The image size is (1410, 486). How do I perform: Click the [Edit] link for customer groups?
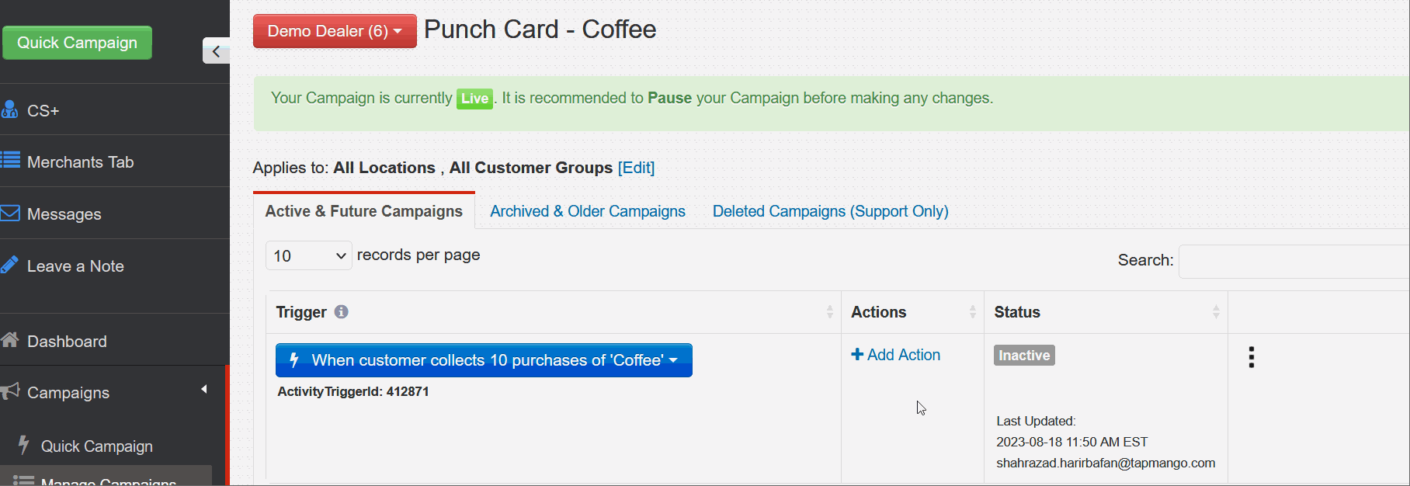(x=636, y=168)
